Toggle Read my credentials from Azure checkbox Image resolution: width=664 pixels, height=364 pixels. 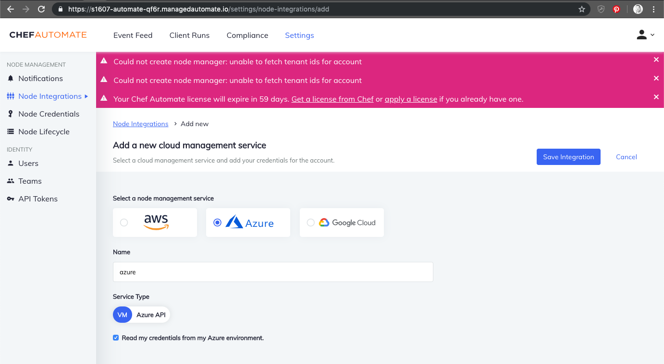(x=116, y=338)
